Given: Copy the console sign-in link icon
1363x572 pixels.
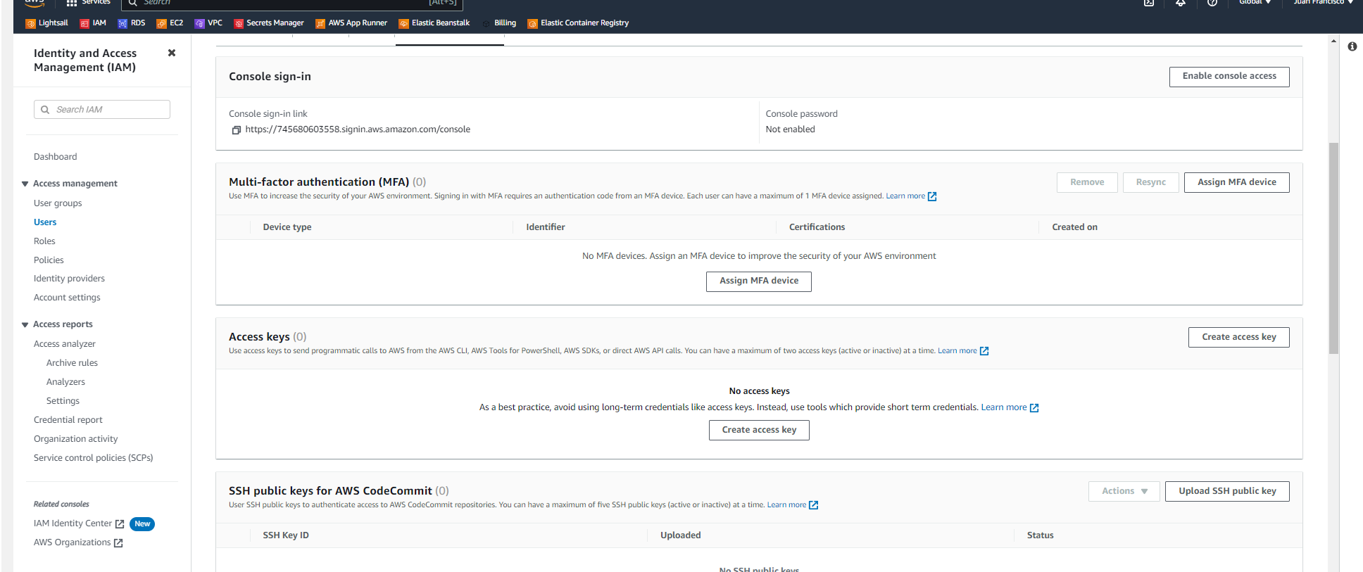Looking at the screenshot, I should click(x=237, y=130).
